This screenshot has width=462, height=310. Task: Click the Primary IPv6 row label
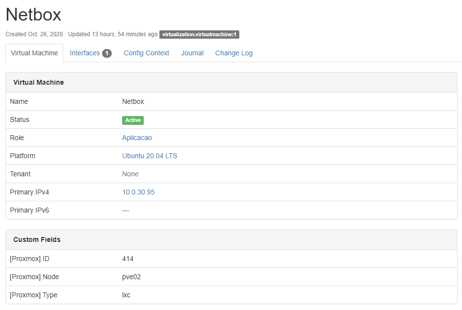pyautogui.click(x=29, y=210)
